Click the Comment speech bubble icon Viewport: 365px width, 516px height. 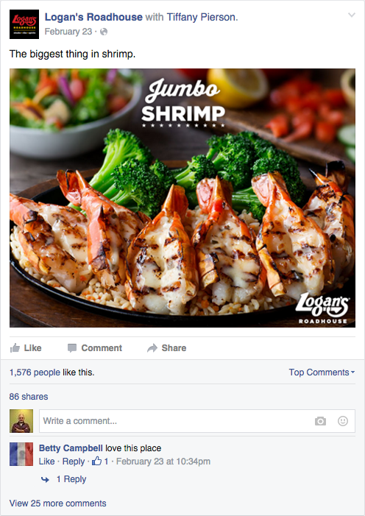tap(72, 348)
